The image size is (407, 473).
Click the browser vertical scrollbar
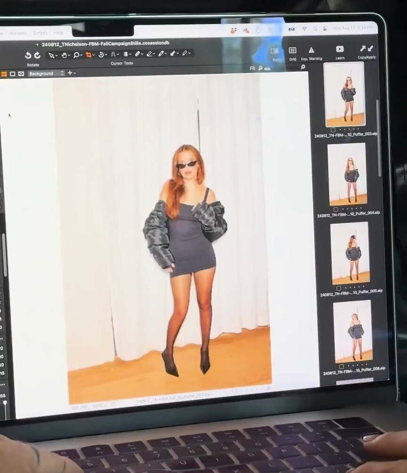(x=378, y=138)
